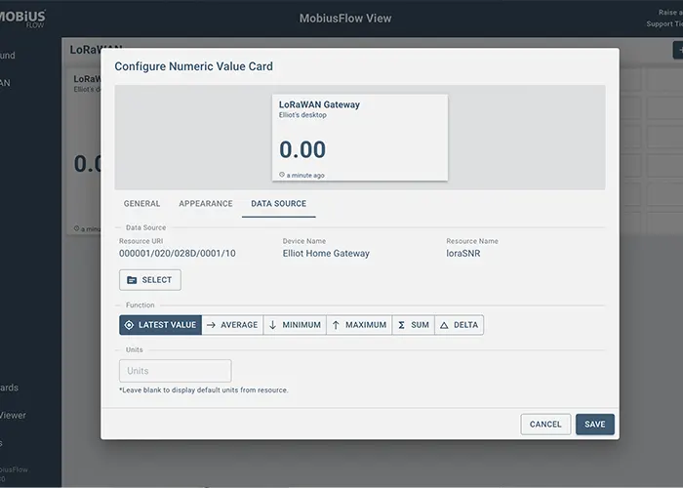Click the clock icon beside 'a minute ago'
683x488 pixels.
pyautogui.click(x=282, y=175)
